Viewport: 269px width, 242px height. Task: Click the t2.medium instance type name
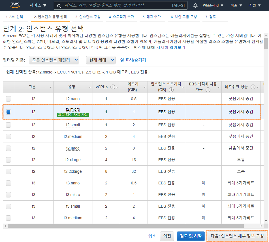[73, 137]
